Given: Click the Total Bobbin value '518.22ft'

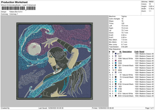Looking at the screenshot, I should (x=124, y=47).
